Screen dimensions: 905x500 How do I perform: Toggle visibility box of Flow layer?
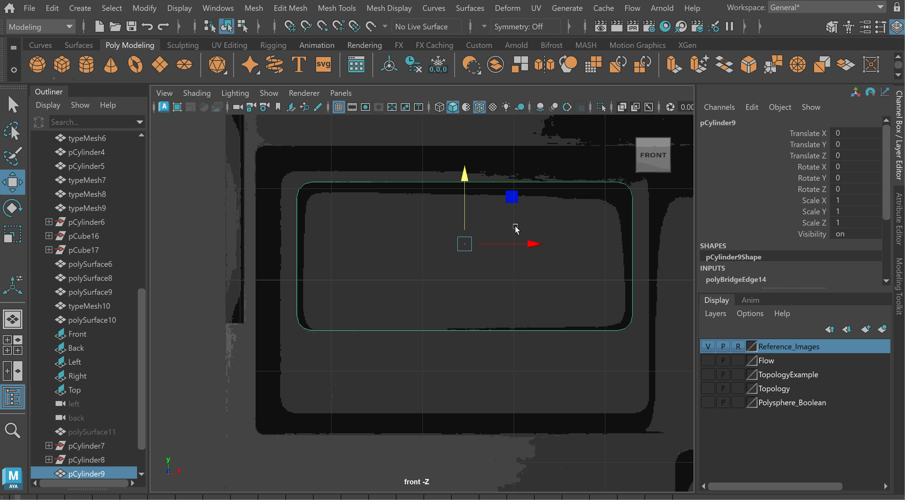coord(707,360)
